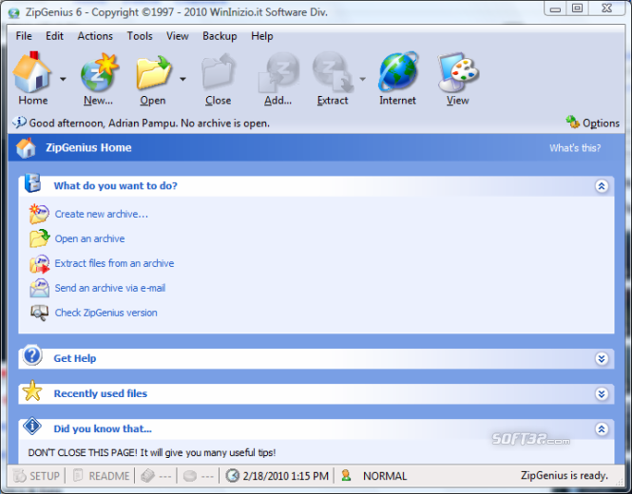Viewport: 632px width, 494px height.
Task: Click the Check ZipGenius version magnifier icon
Action: pos(39,313)
